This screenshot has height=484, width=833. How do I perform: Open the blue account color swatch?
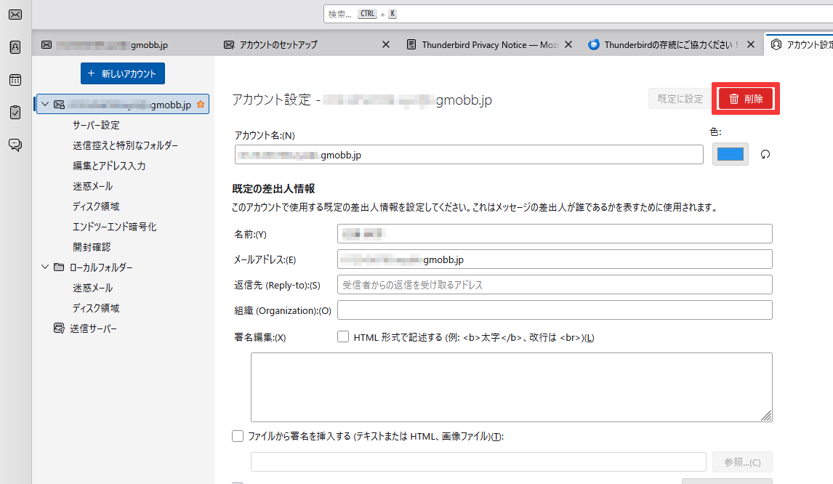(x=730, y=154)
